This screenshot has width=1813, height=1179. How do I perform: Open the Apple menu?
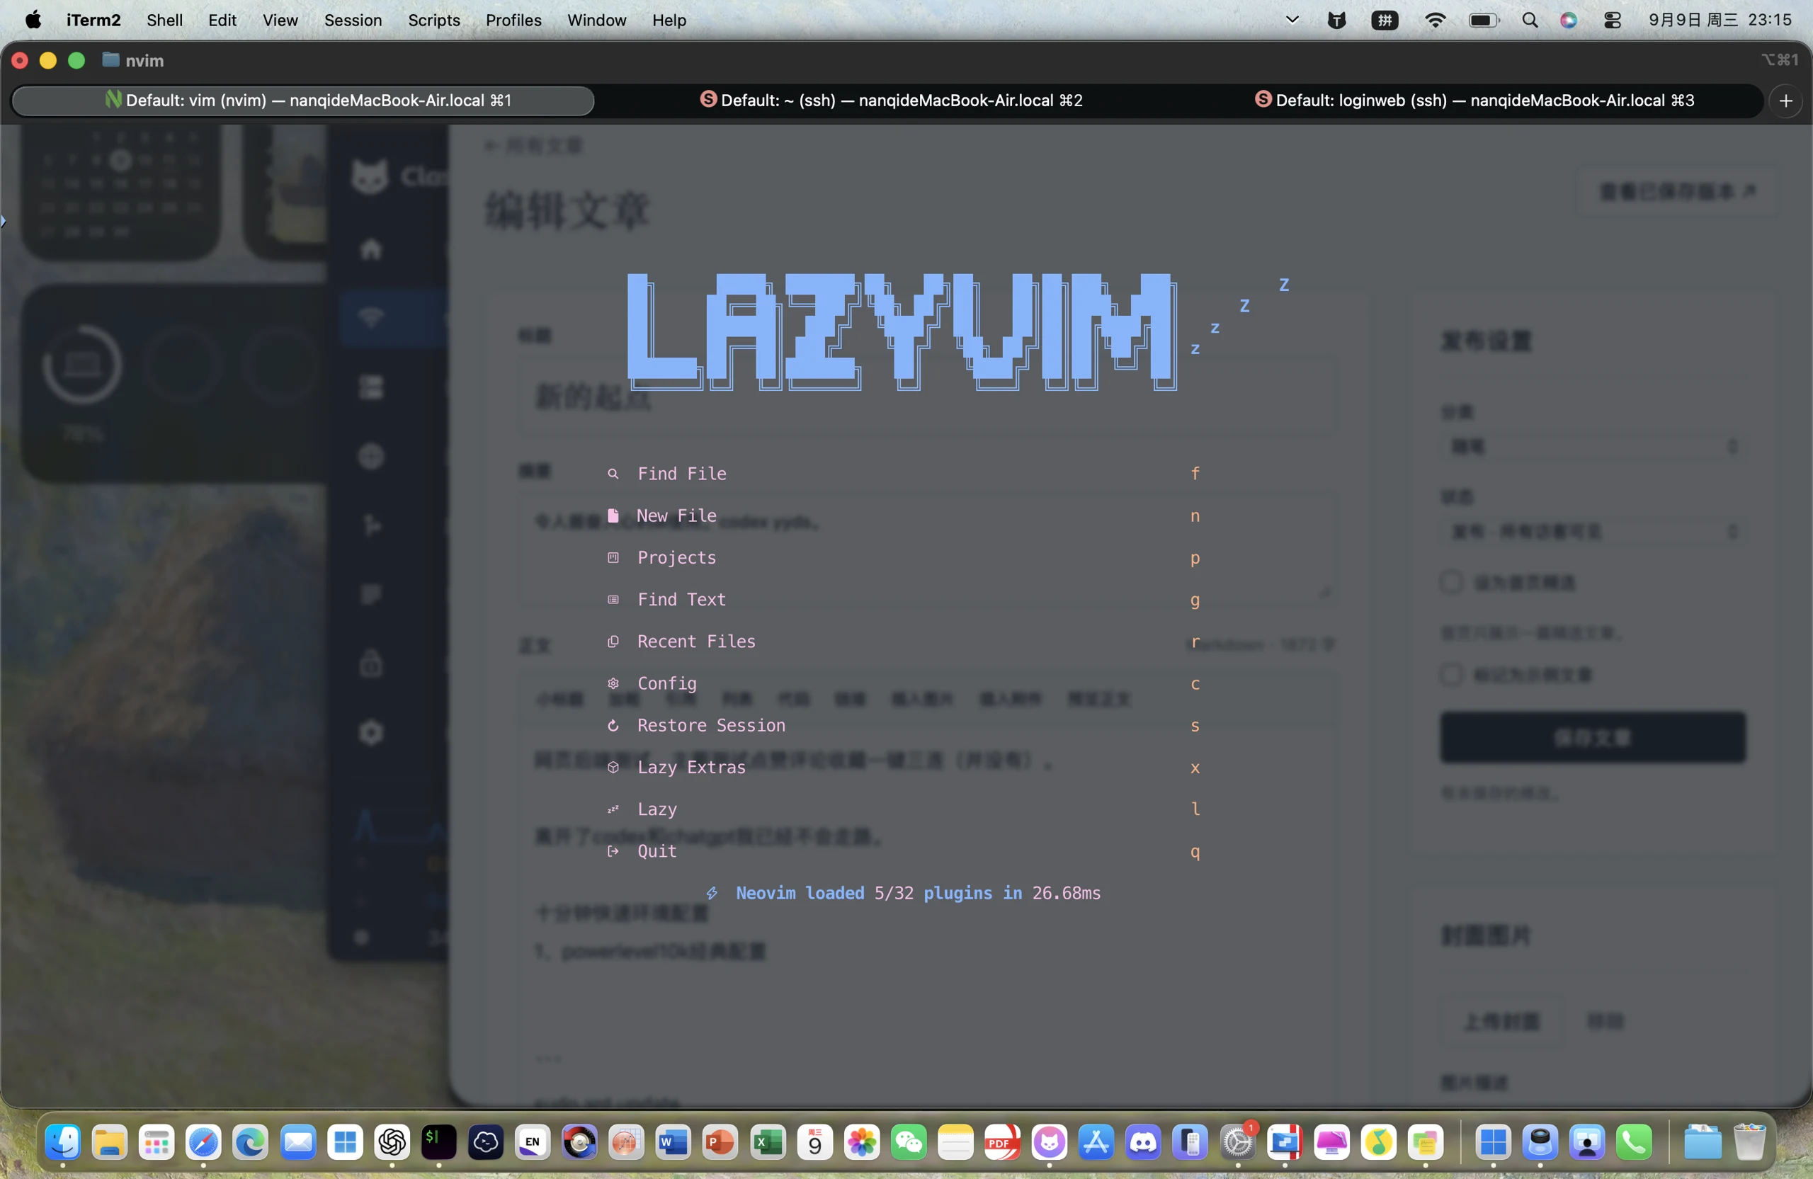33,20
